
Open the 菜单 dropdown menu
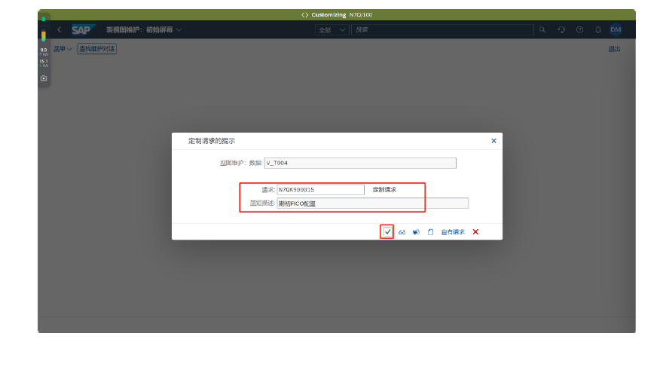point(63,49)
